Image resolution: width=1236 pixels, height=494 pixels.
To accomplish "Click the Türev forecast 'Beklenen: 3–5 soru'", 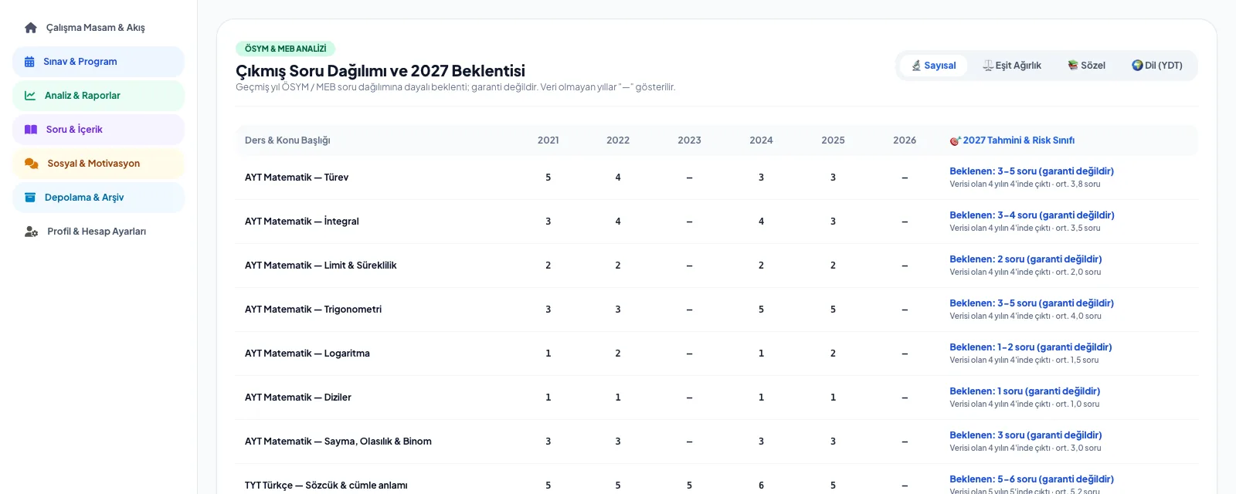I will click(x=1031, y=171).
